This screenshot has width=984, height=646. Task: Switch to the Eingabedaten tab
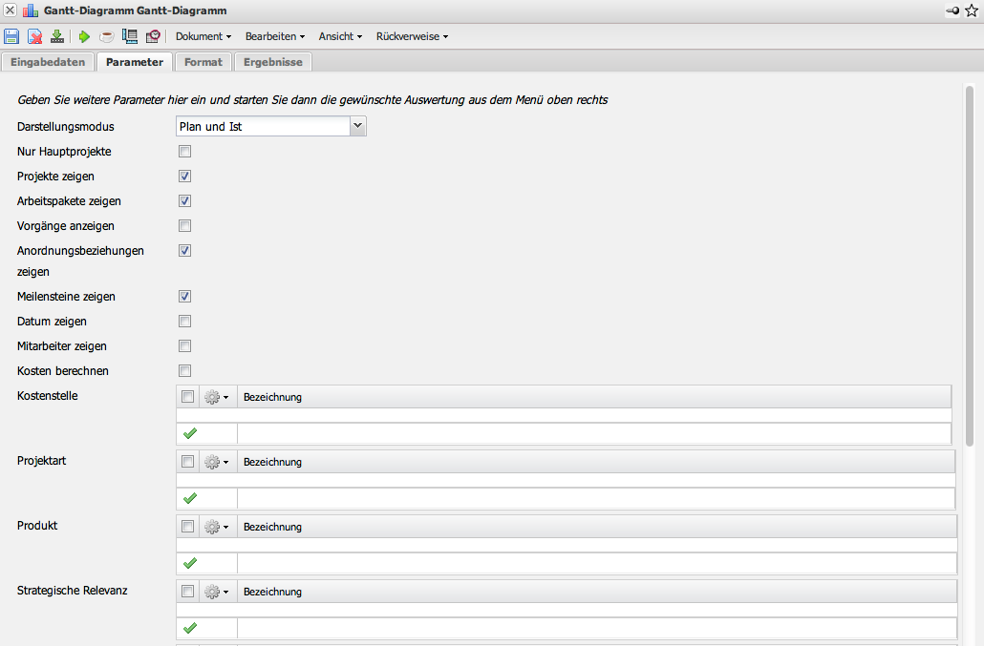(48, 62)
